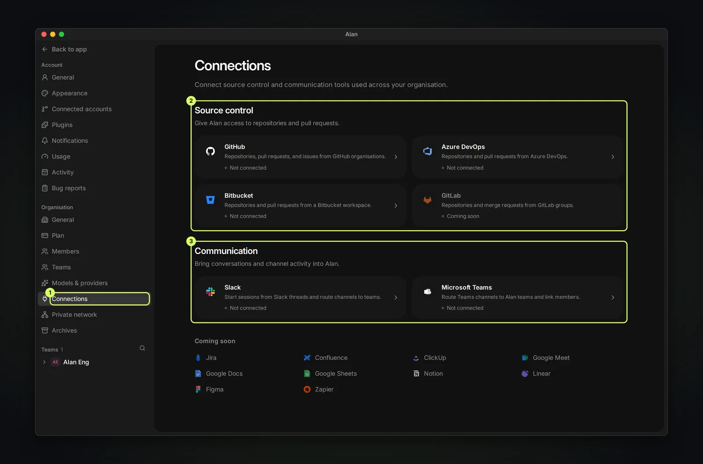Open Activity page in sidebar
The height and width of the screenshot is (464, 703).
click(94, 172)
